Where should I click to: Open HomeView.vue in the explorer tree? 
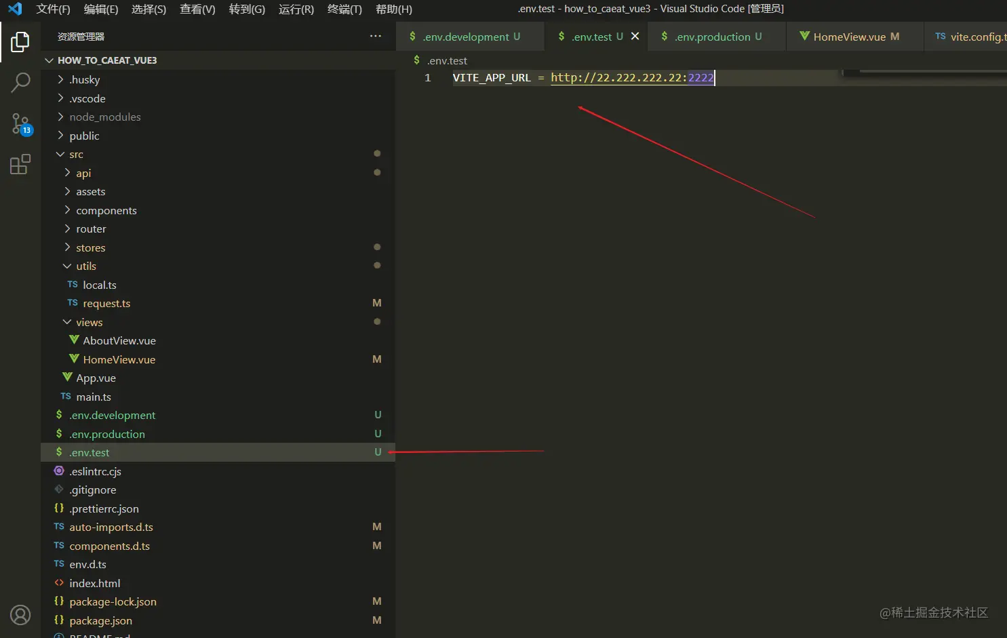[x=218, y=359]
